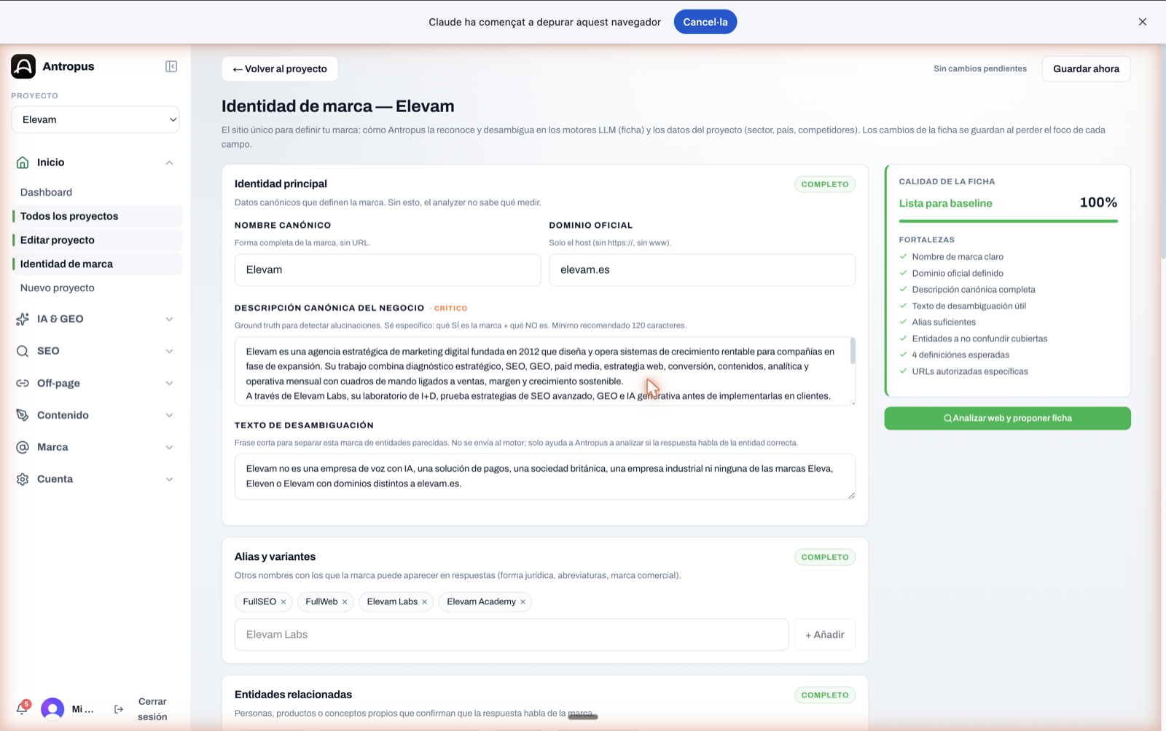Click the IA & GEO sparkle icon
This screenshot has width=1166, height=731.
[23, 319]
